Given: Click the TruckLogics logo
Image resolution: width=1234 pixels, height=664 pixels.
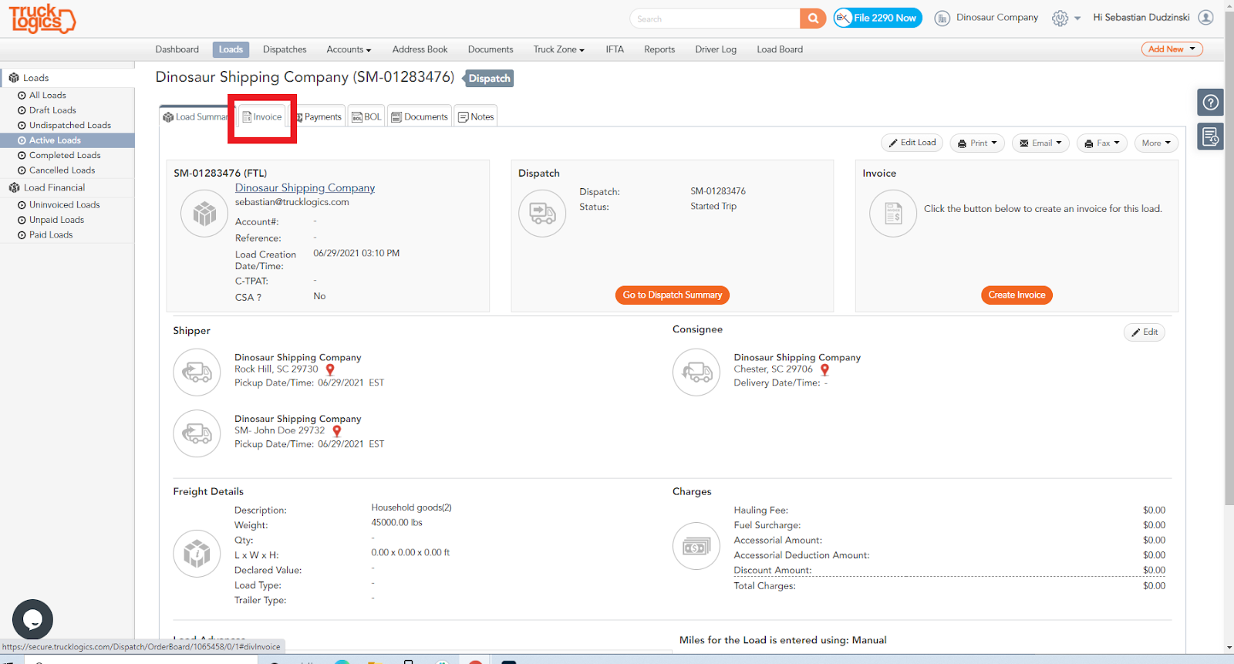Looking at the screenshot, I should click(42, 19).
